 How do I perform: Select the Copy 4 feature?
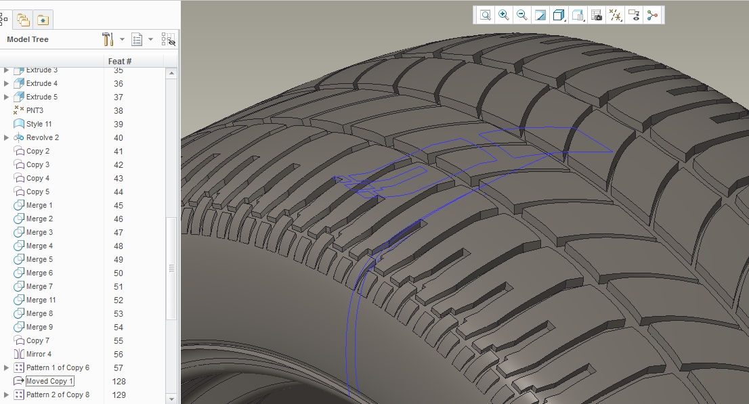(38, 178)
